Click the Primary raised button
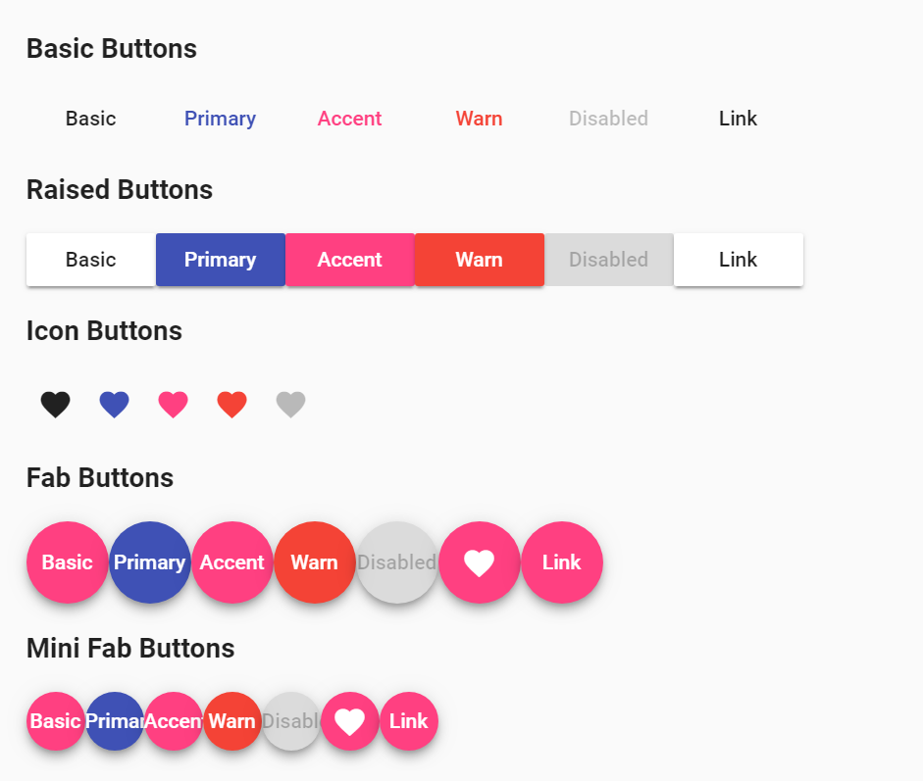Image resolution: width=923 pixels, height=781 pixels. click(220, 260)
